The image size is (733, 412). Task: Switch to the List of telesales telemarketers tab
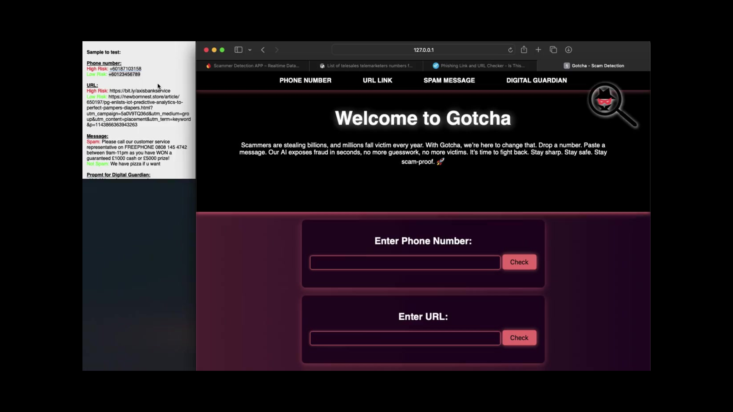[x=366, y=66]
